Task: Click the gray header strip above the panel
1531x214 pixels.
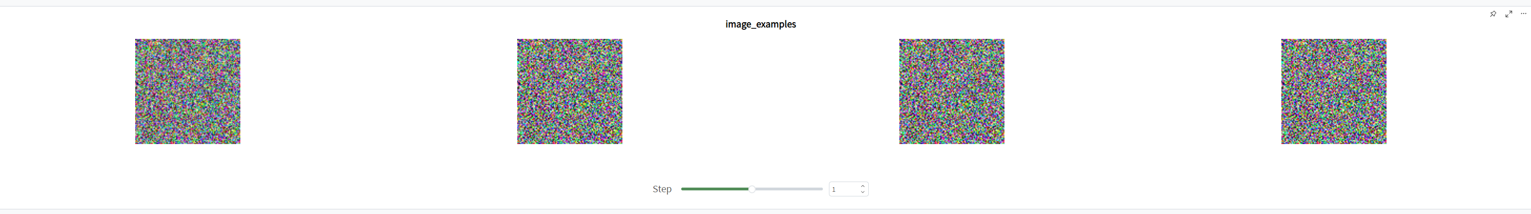Action: (765, 3)
